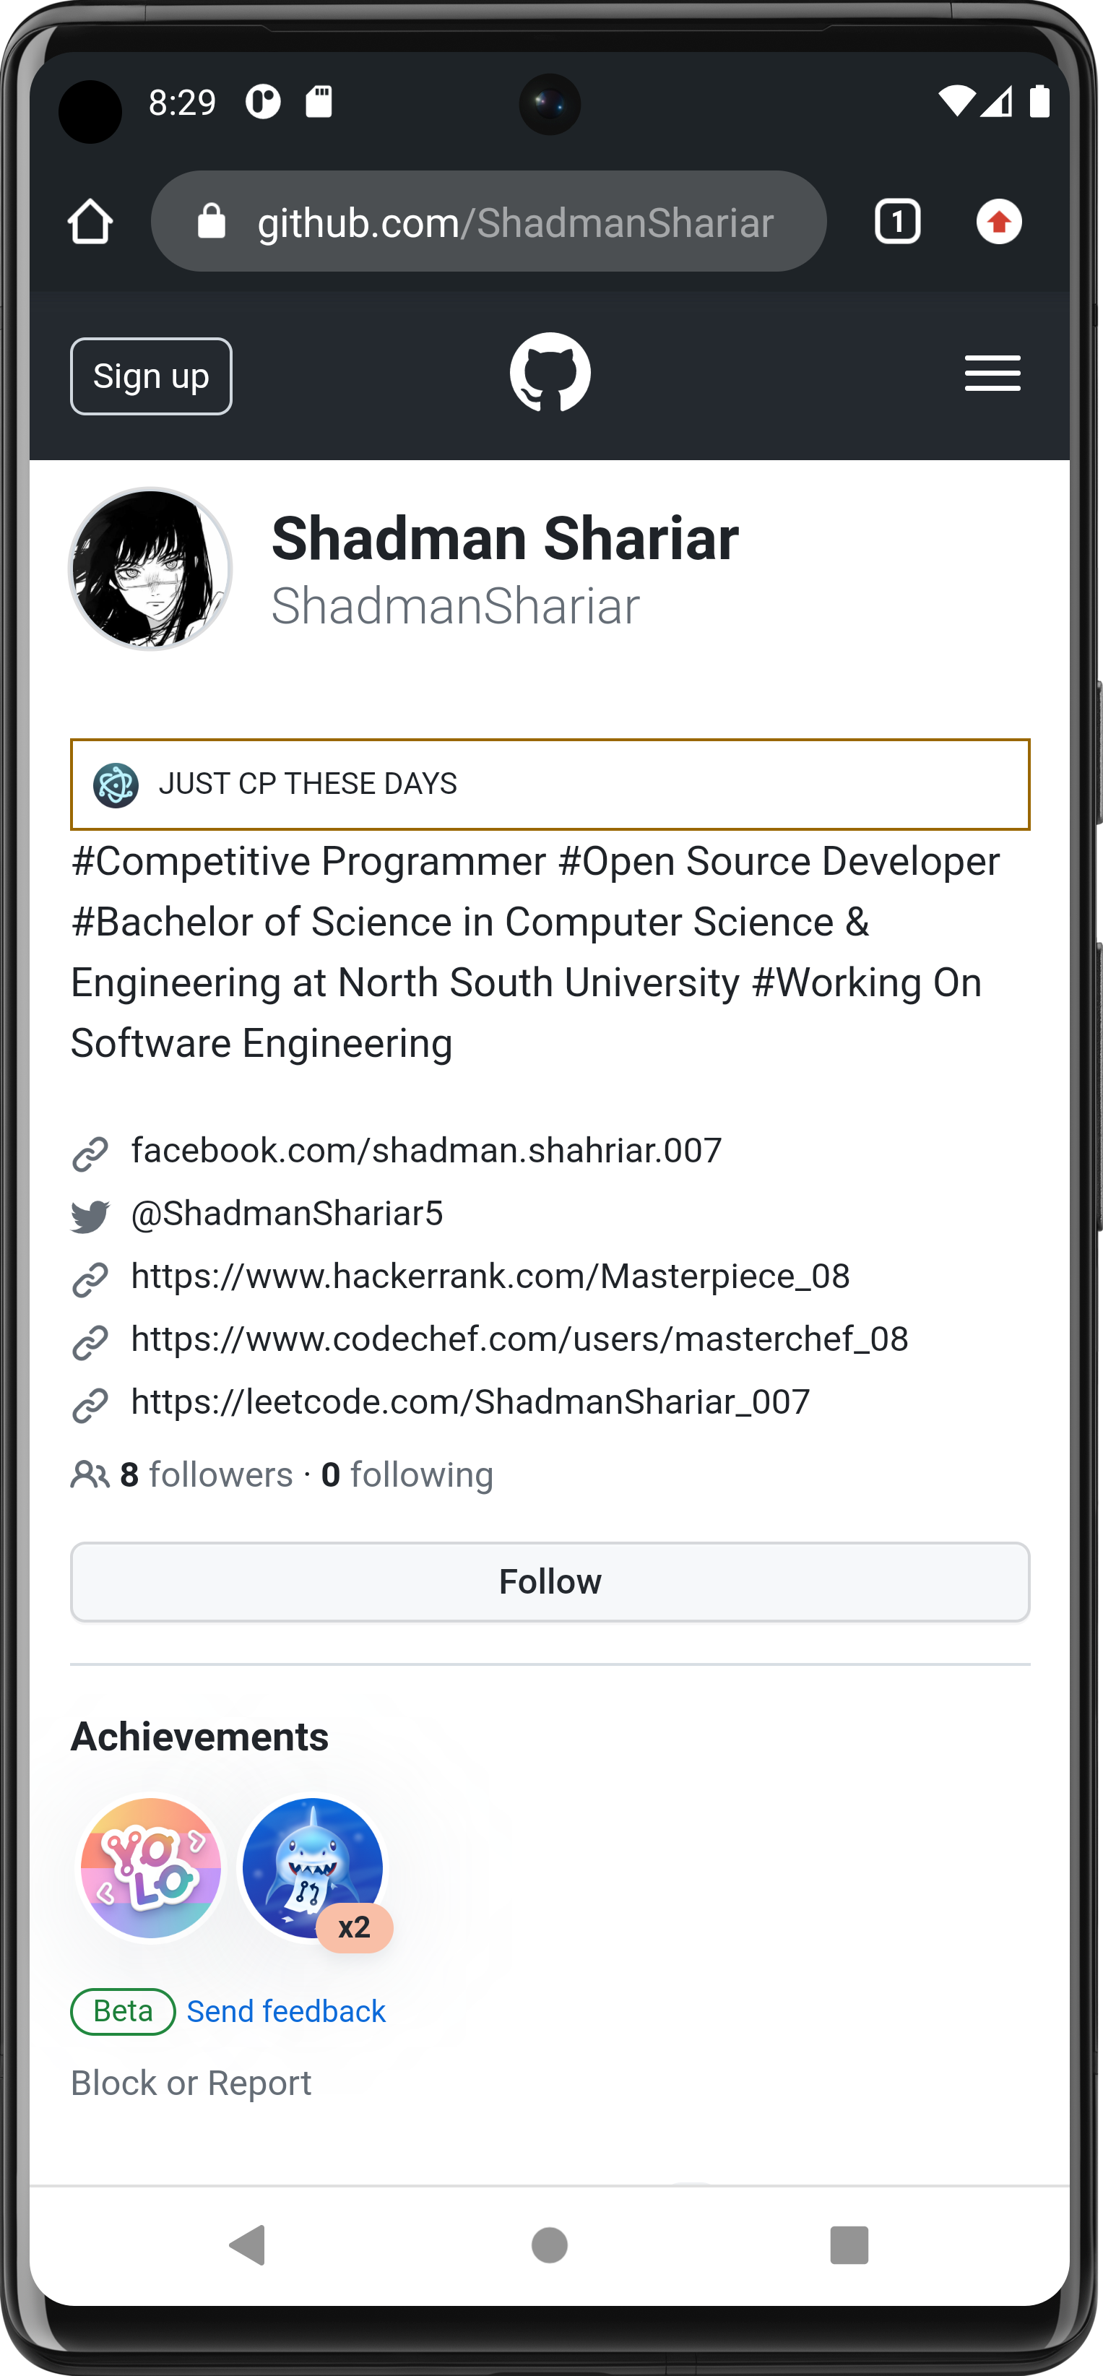
Task: Open the hamburger navigation menu
Action: pyautogui.click(x=992, y=374)
